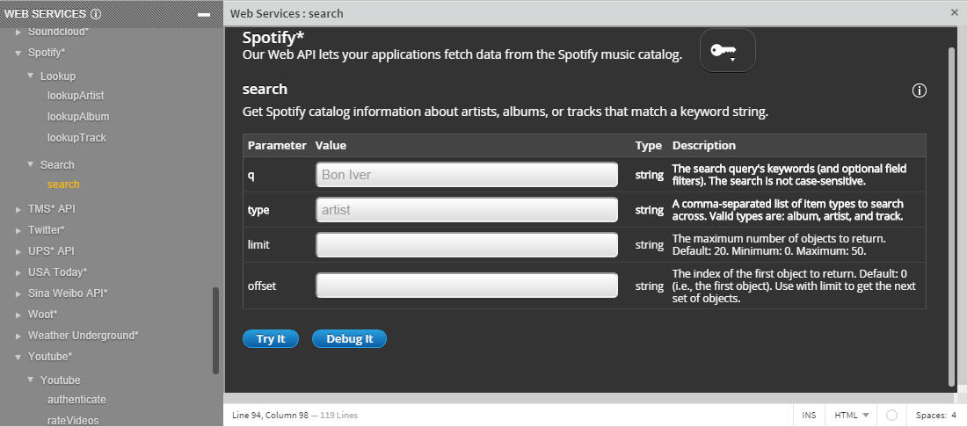The width and height of the screenshot is (967, 427).
Task: Select lookupAlbum method
Action: [x=78, y=117]
